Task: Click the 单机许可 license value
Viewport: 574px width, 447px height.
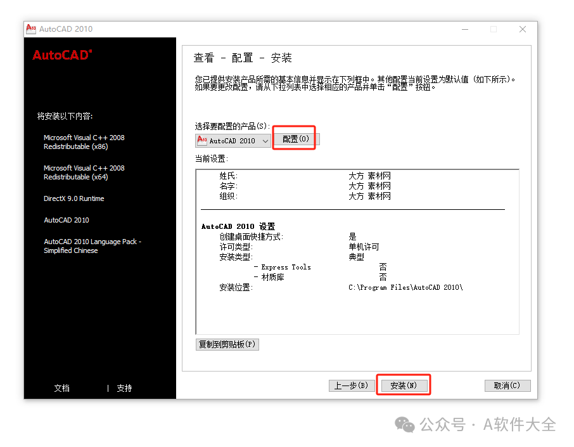Action: pos(364,247)
